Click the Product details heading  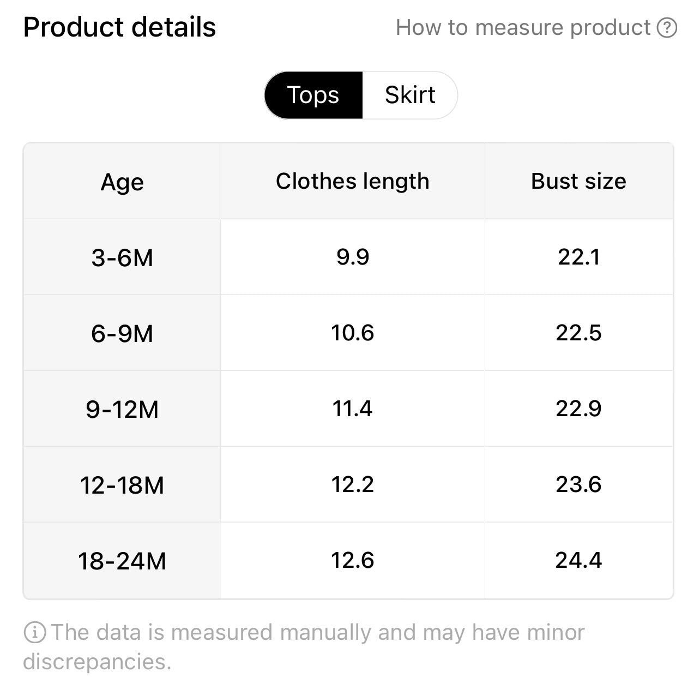click(119, 27)
